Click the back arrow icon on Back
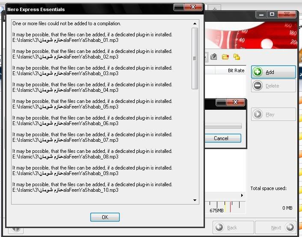302x237 pixels. 219,227
